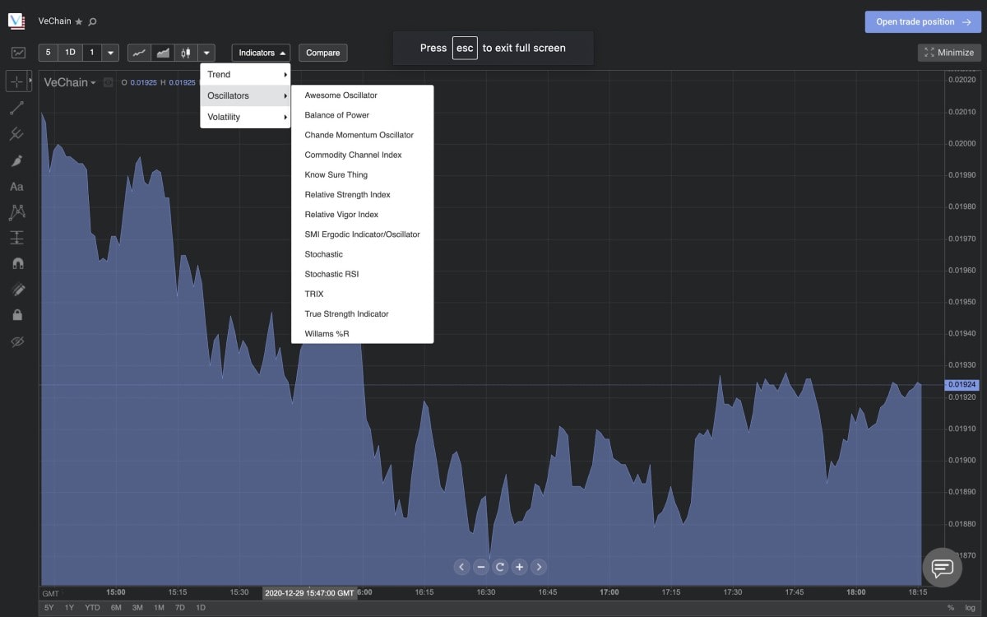Add the Balance of Power indicator

click(362, 115)
